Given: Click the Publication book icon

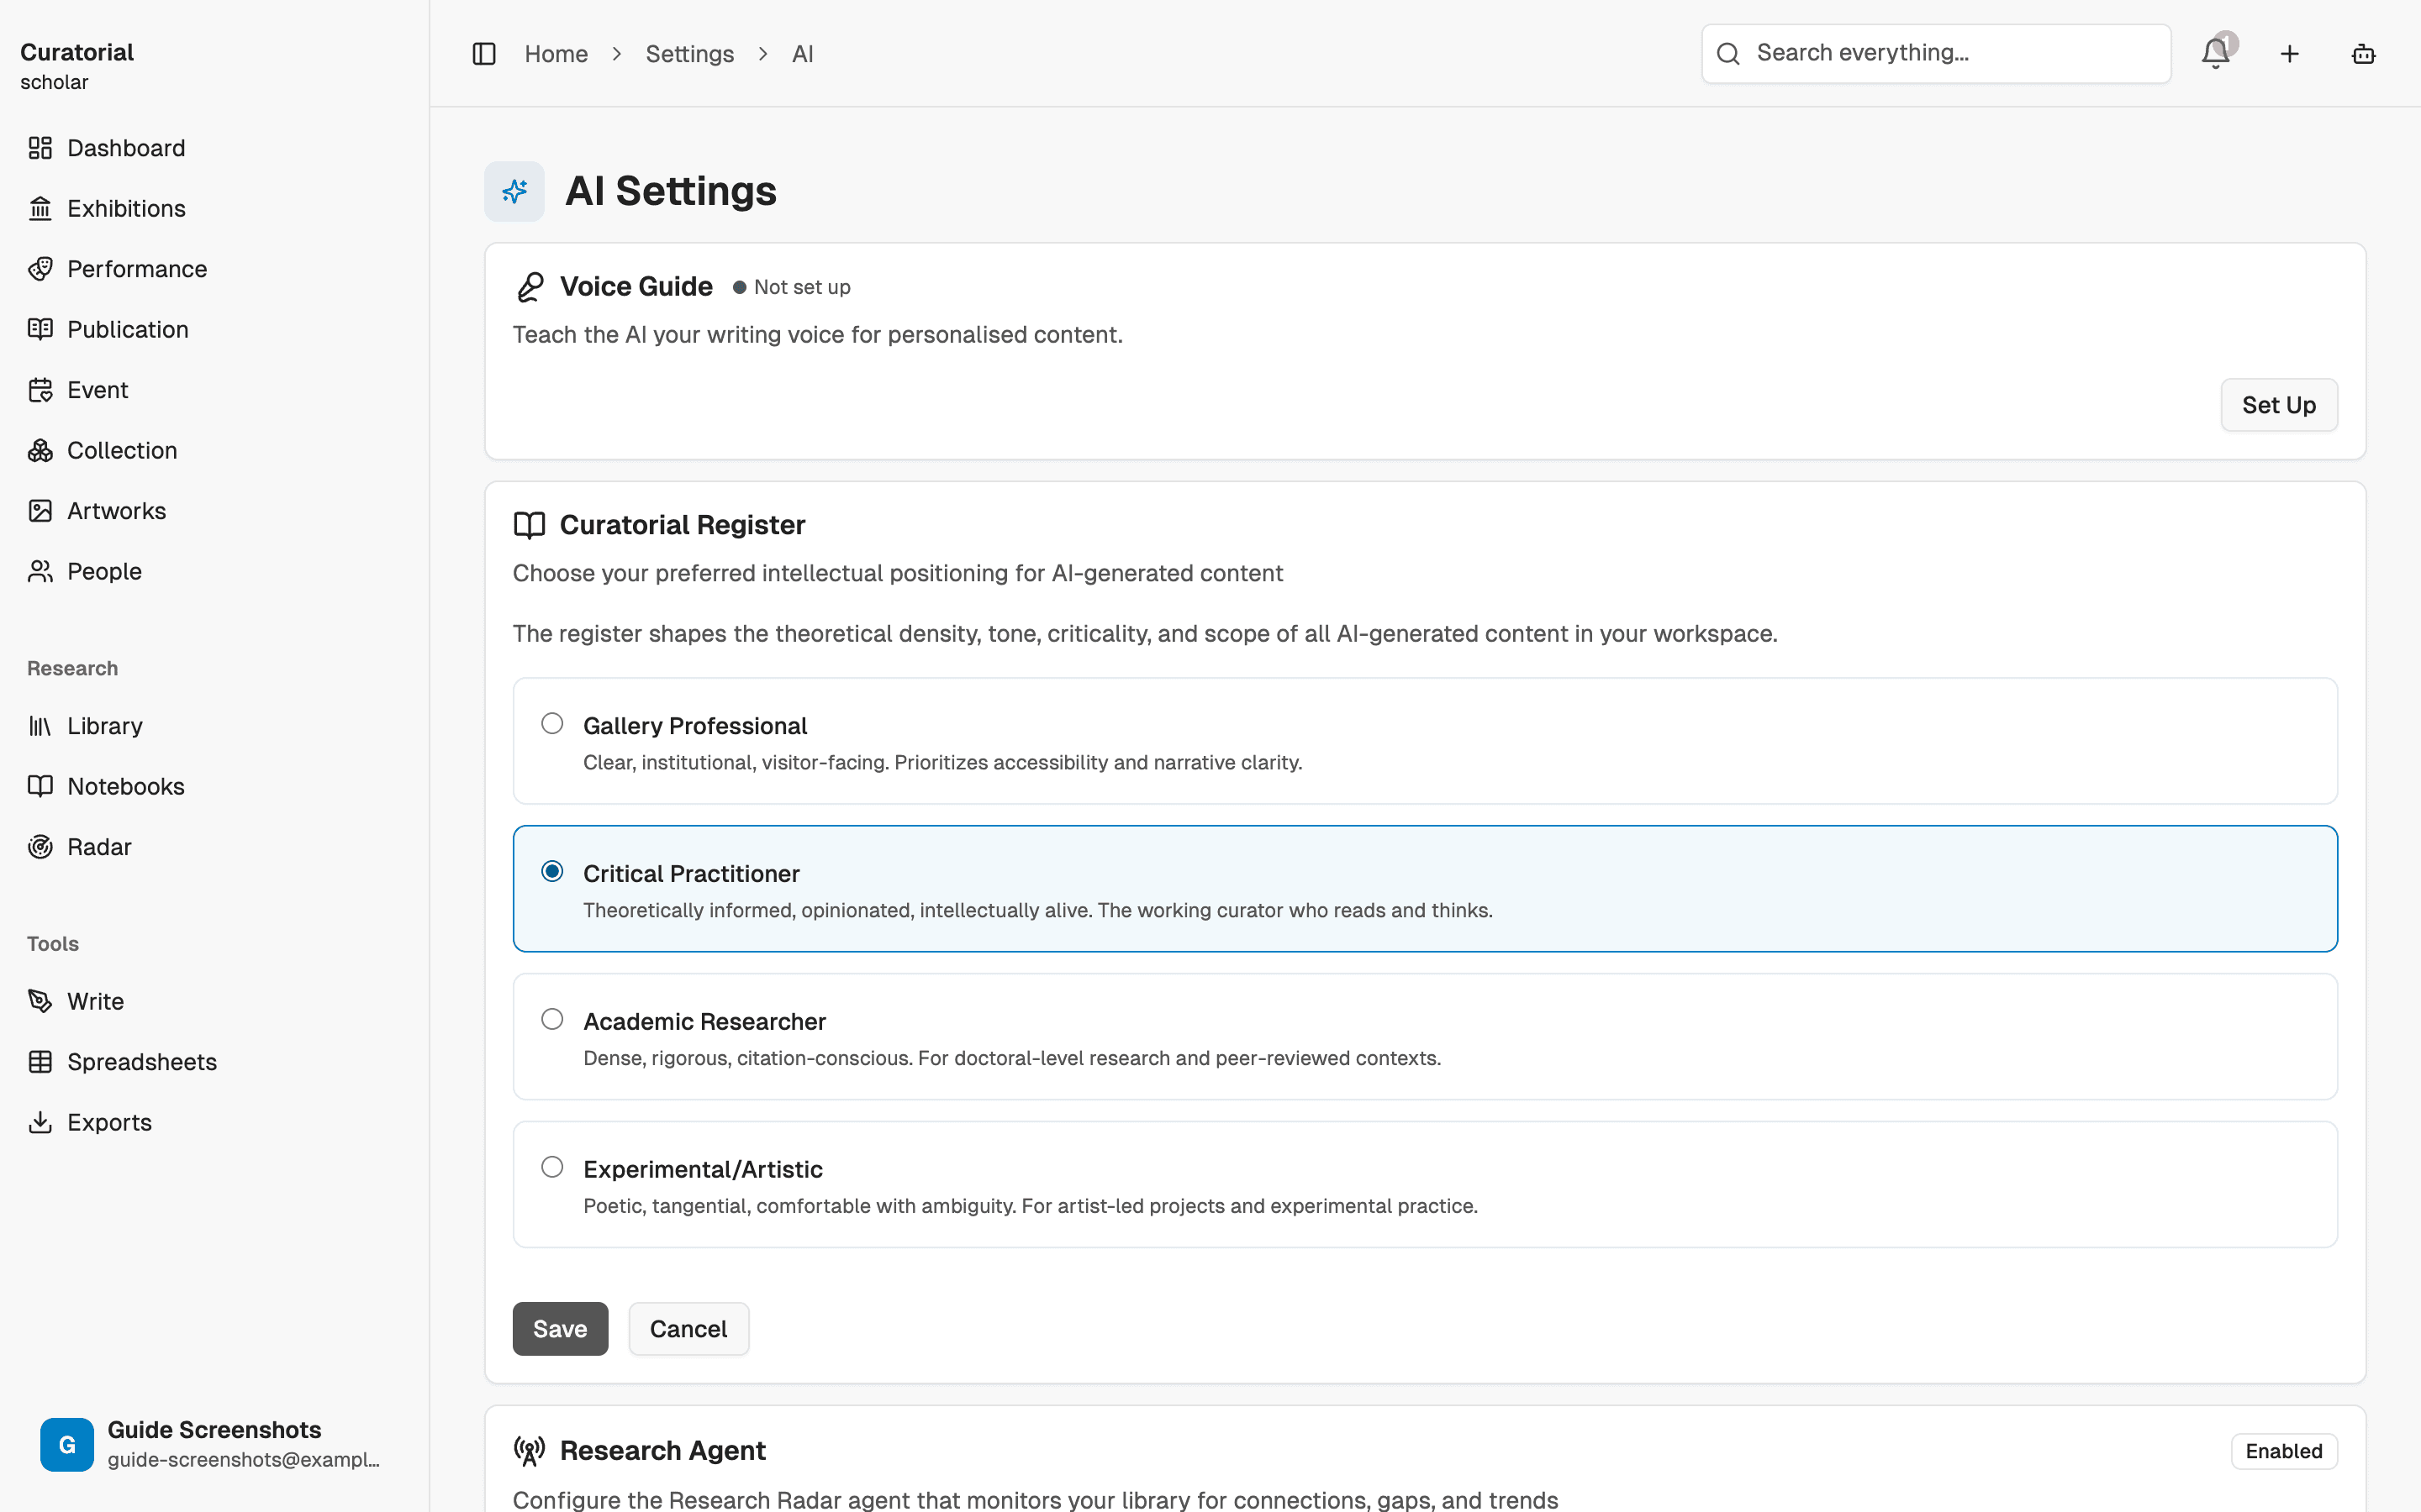Looking at the screenshot, I should (40, 329).
